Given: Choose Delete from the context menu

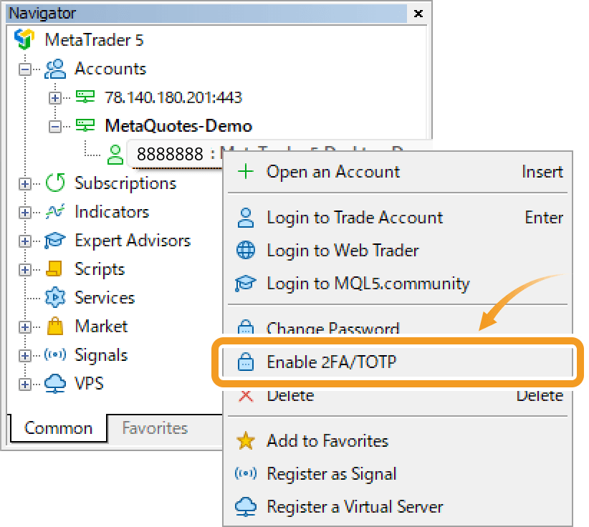Looking at the screenshot, I should pos(398,396).
